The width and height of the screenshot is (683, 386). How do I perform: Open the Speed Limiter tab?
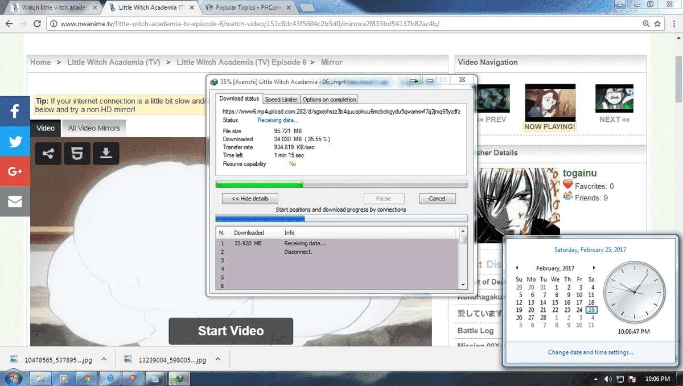point(281,99)
